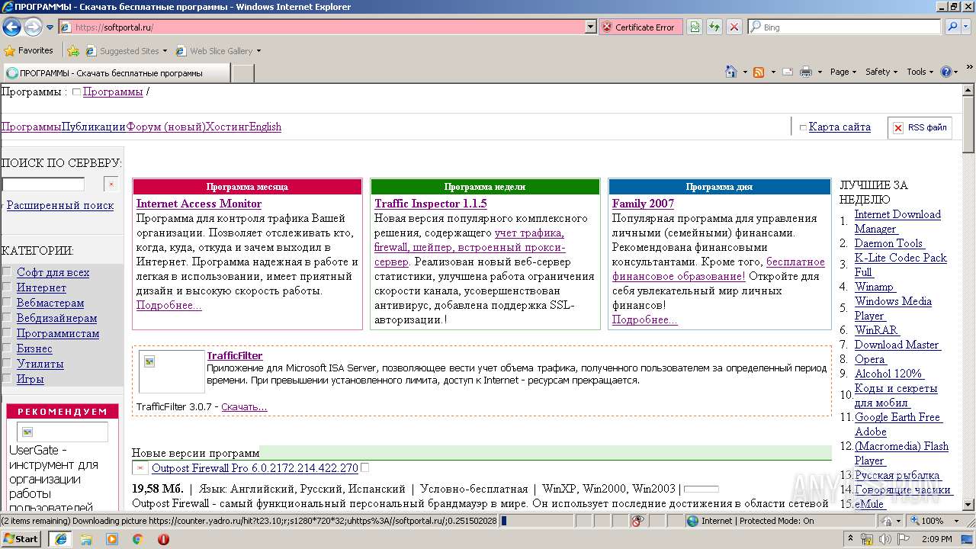The width and height of the screenshot is (976, 549).
Task: Open Публикации navigation link
Action: 94,127
